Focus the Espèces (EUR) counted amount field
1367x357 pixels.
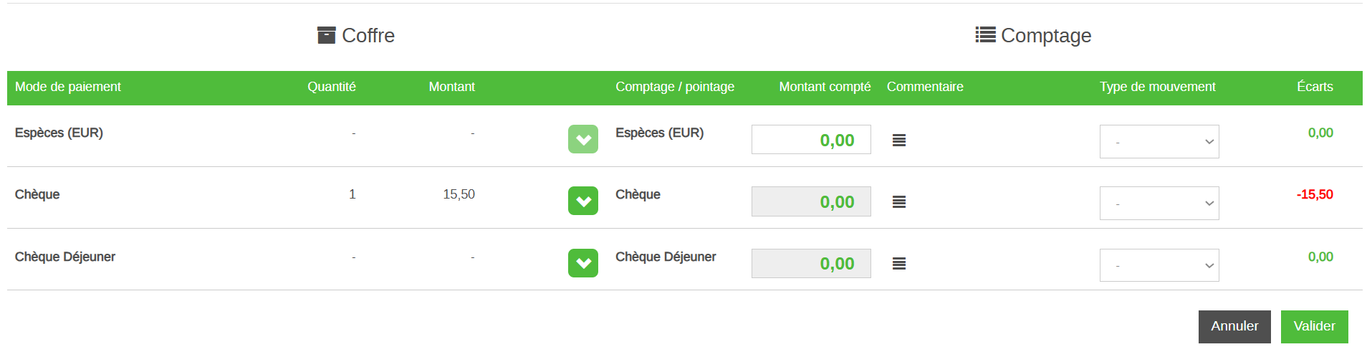point(810,140)
